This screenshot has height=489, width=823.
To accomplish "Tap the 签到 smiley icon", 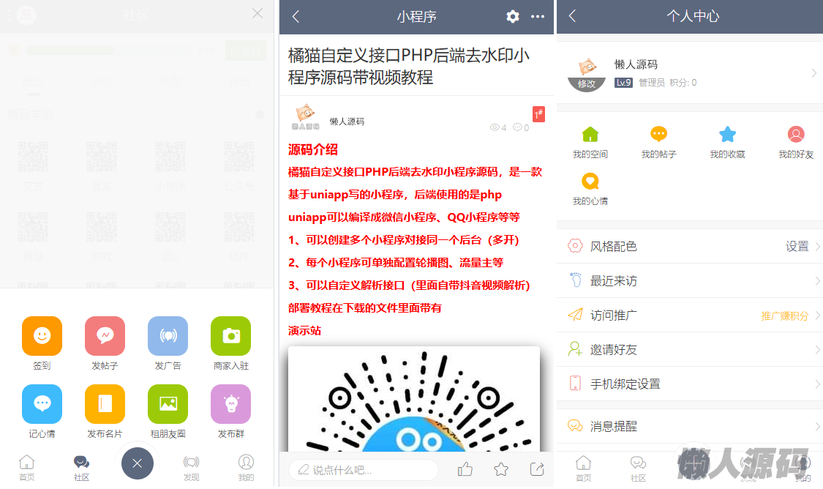I will coord(42,335).
